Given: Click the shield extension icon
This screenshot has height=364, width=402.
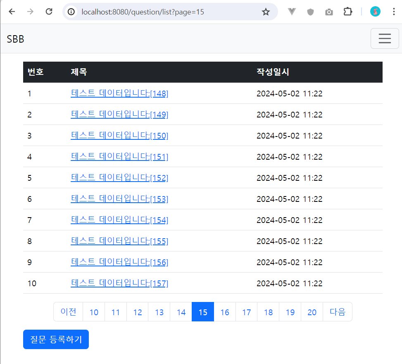Looking at the screenshot, I should pos(310,12).
